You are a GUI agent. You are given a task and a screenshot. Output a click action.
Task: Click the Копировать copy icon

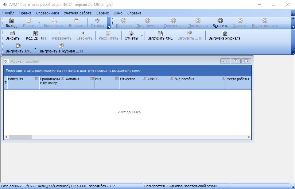click(54, 21)
